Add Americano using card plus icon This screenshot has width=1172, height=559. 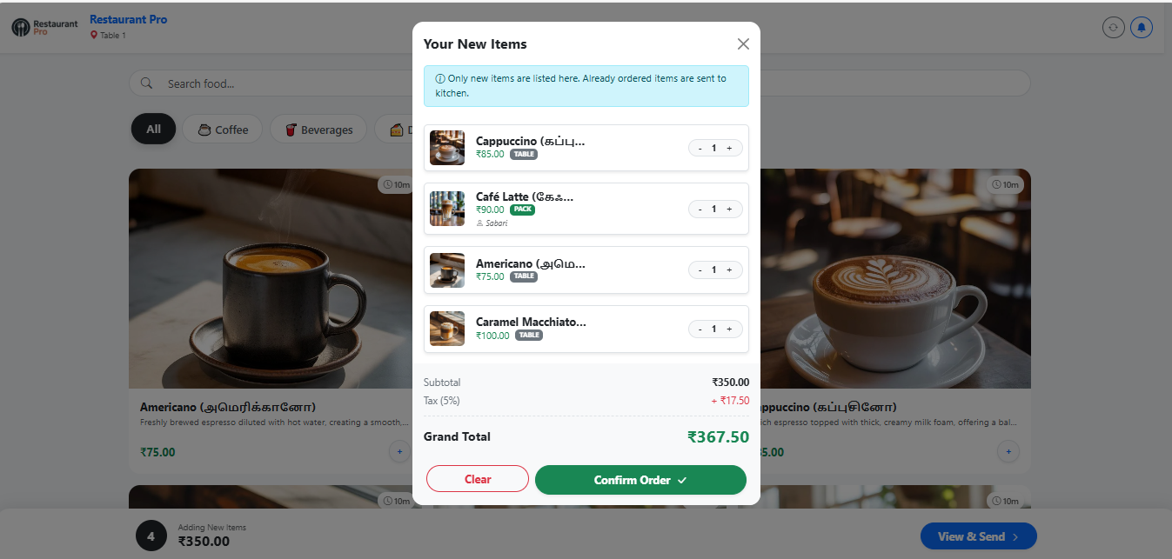[399, 452]
